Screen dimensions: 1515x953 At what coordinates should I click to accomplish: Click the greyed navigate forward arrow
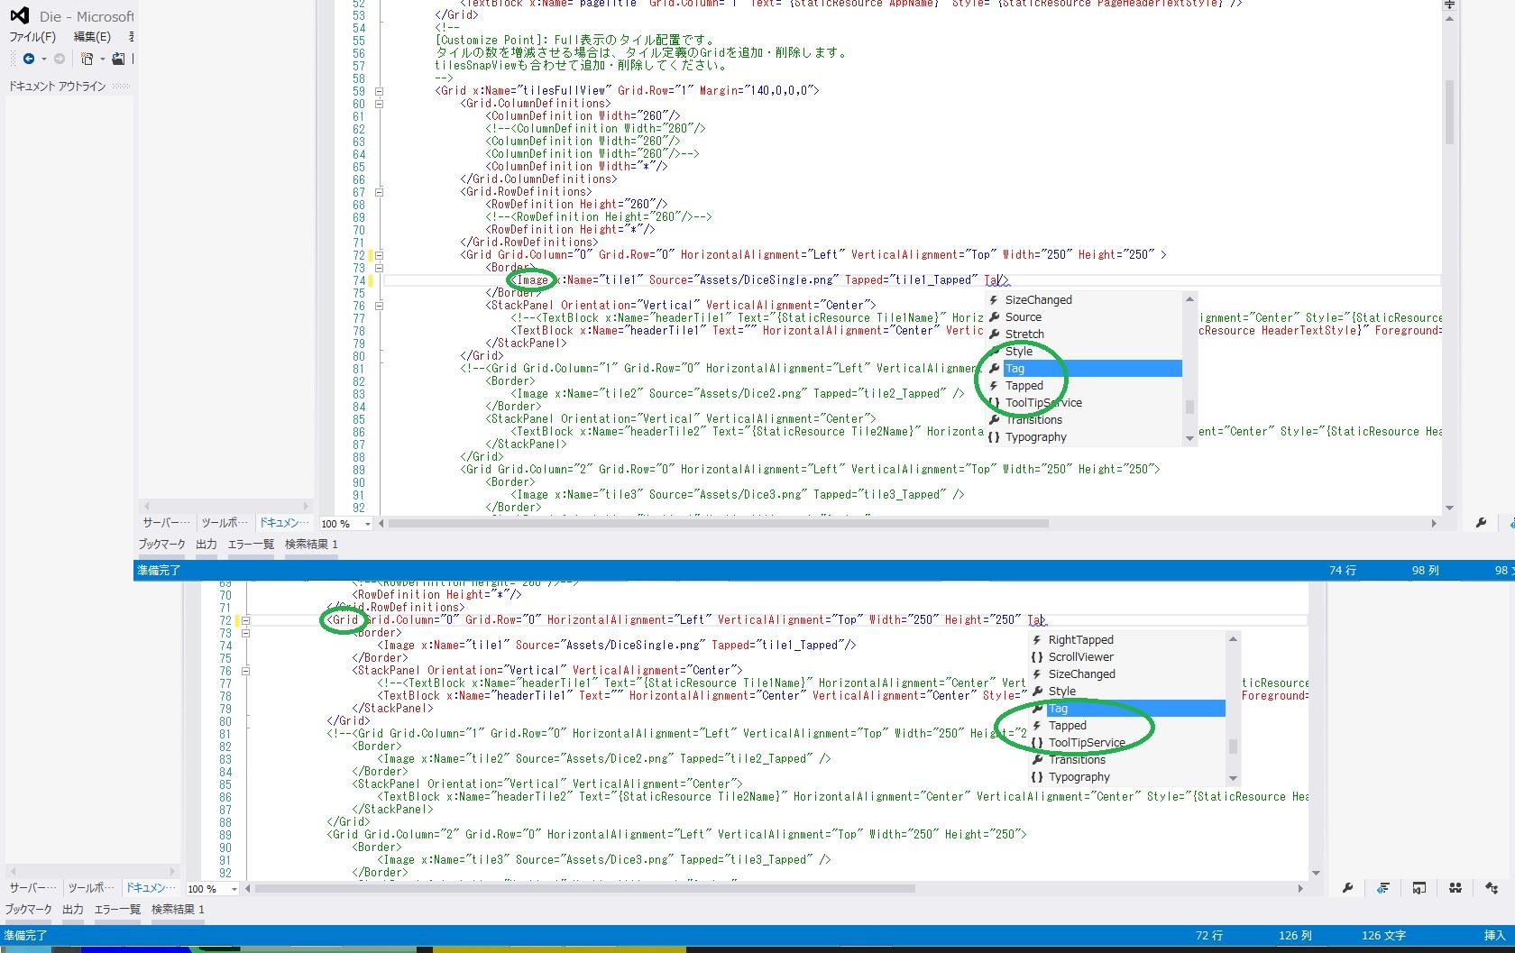pos(60,59)
